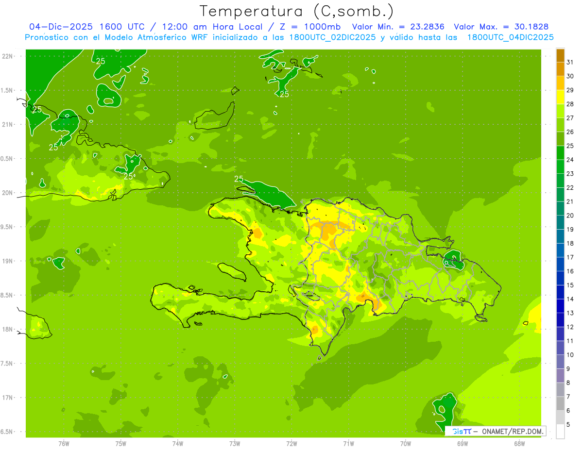The height and width of the screenshot is (450, 583).
Task: Click the teal legend swatch between 19 and 20
Action: [x=560, y=222]
